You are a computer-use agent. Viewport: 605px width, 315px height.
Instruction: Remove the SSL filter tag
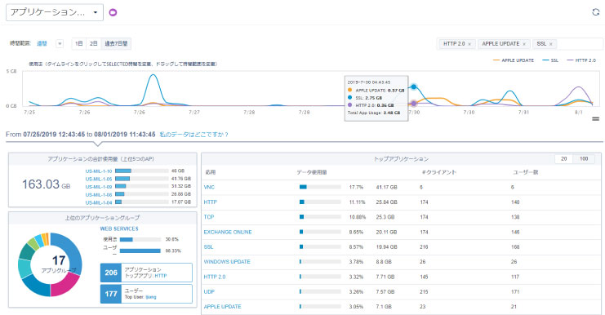(x=551, y=44)
